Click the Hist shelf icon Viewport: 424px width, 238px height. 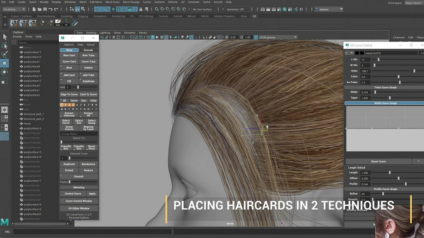58,23
